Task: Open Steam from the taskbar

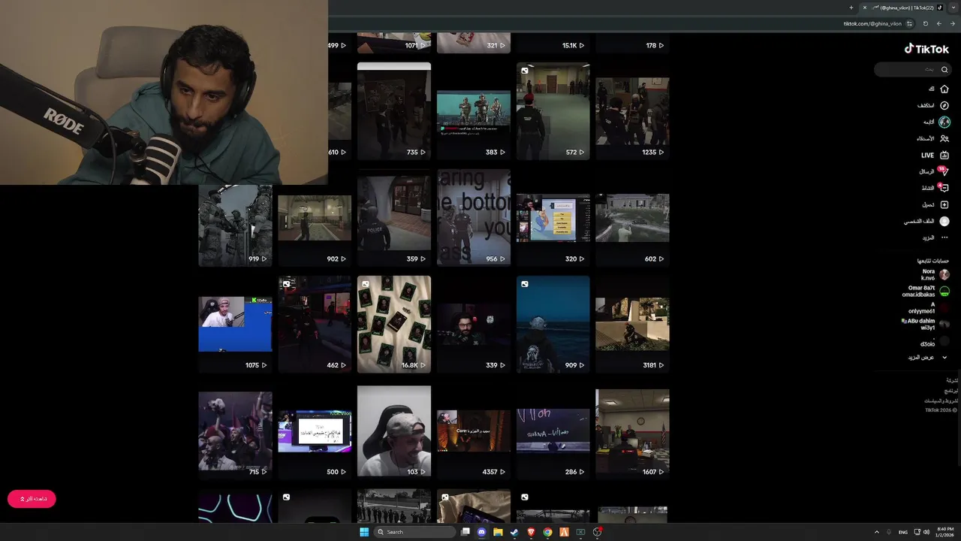Action: [514, 532]
